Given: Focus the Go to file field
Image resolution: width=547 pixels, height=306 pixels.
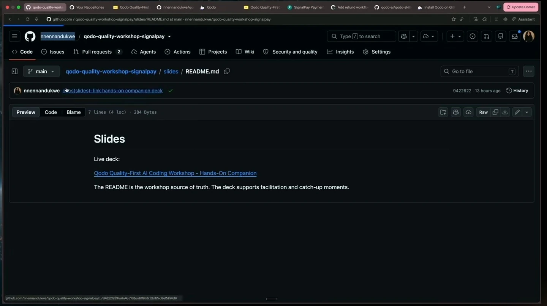Looking at the screenshot, I should (479, 71).
